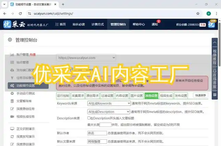This screenshot has width=221, height=146.
Task: Switch to the 发布设置 tab
Action: (x=181, y=96)
